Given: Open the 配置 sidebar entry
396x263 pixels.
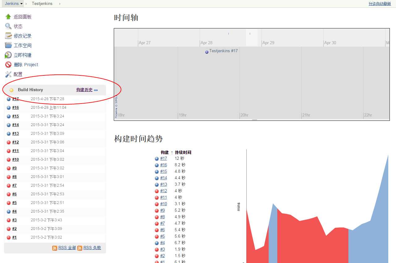Looking at the screenshot, I should (18, 74).
